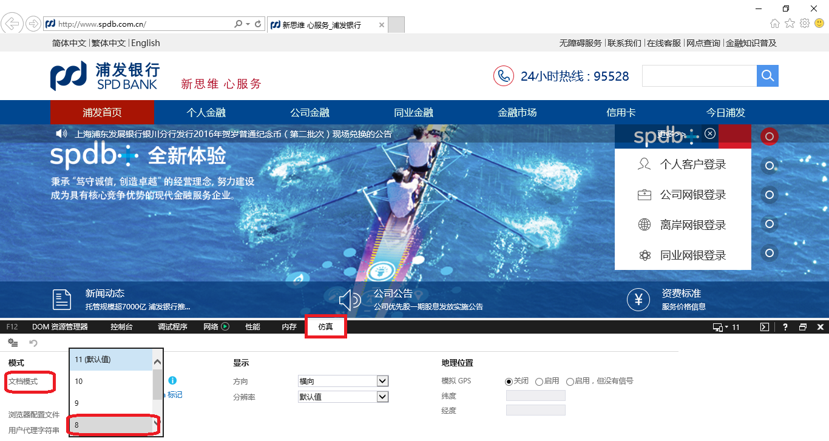Click the announcement loudspeaker icon
The image size is (829, 441).
point(61,133)
